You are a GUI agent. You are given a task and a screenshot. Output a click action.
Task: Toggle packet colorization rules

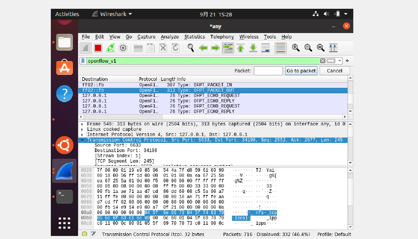[x=281, y=48]
